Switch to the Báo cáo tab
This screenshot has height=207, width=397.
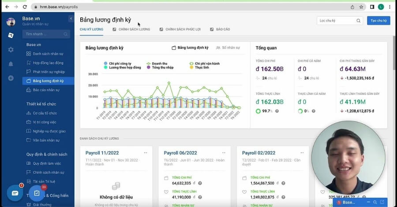220,29
